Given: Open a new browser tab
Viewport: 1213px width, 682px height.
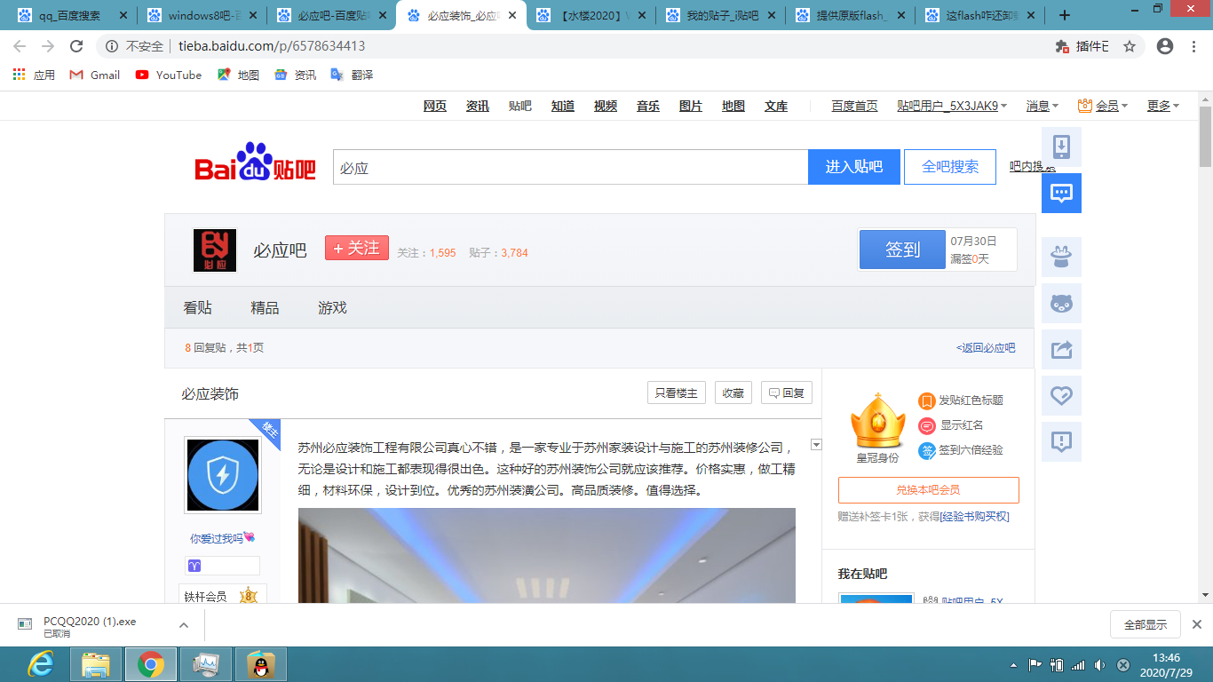Looking at the screenshot, I should point(1065,15).
